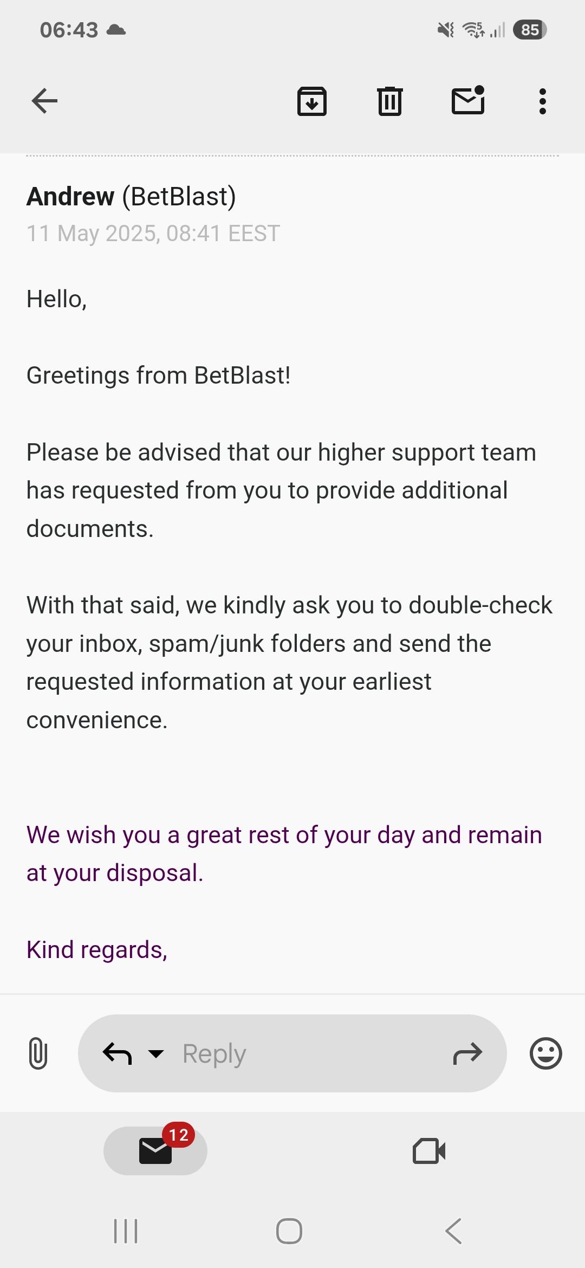This screenshot has height=1268, width=585.
Task: Go back using the top arrow
Action: tap(44, 101)
